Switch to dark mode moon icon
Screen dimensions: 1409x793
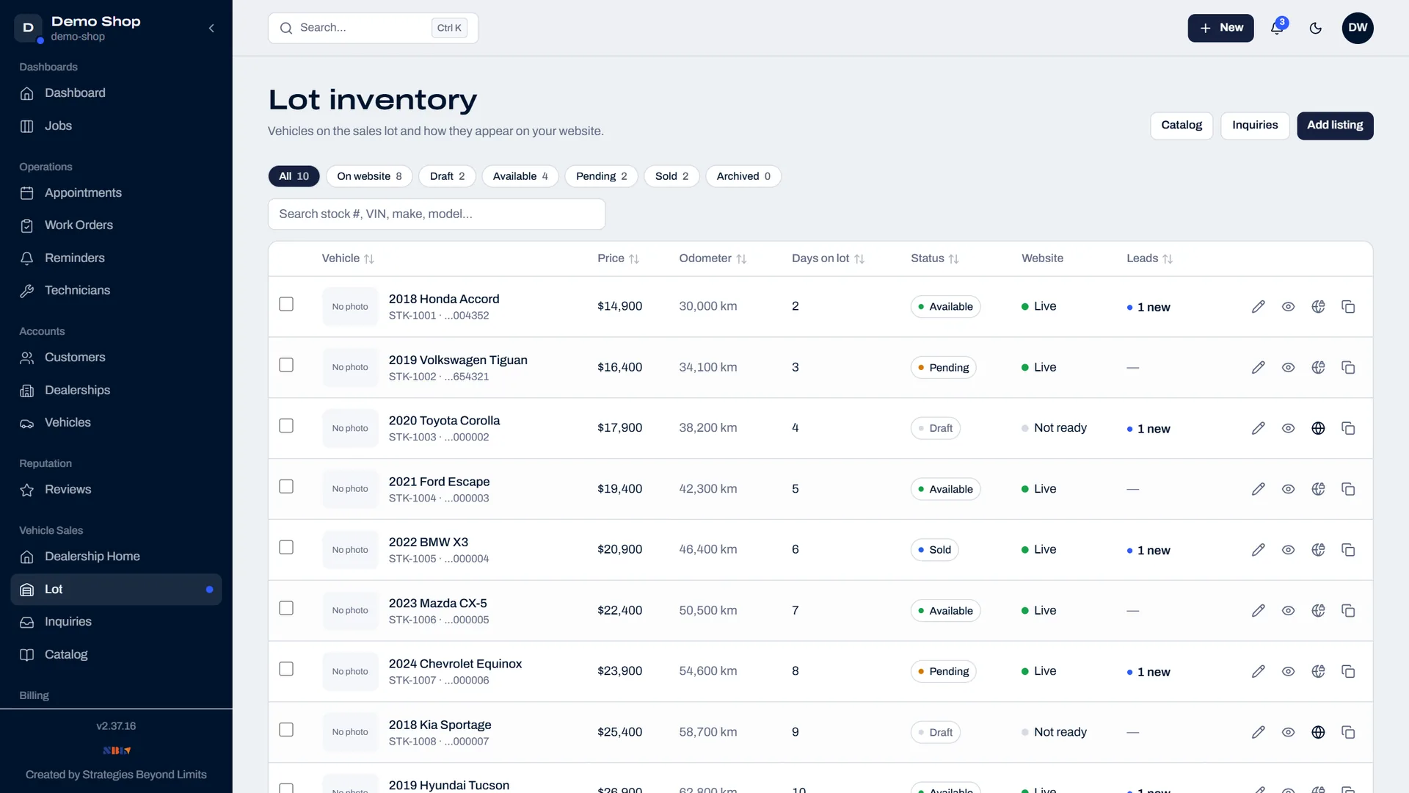coord(1315,28)
